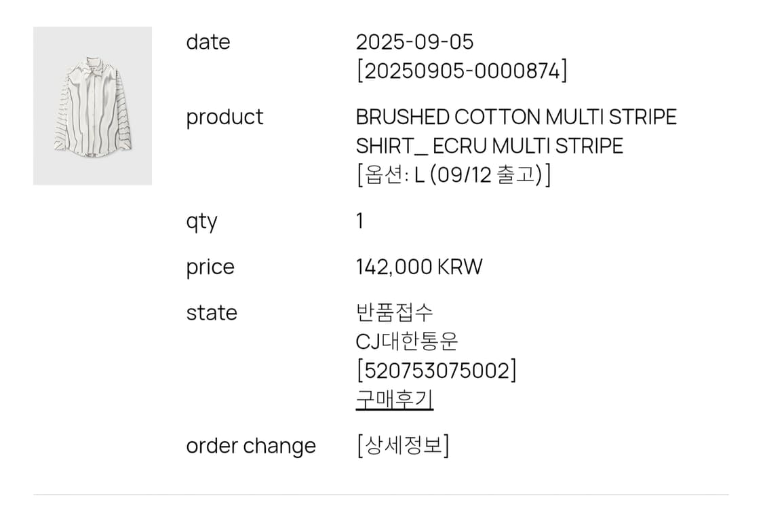763x509 pixels.
Task: Click the product row label
Action: [x=224, y=116]
